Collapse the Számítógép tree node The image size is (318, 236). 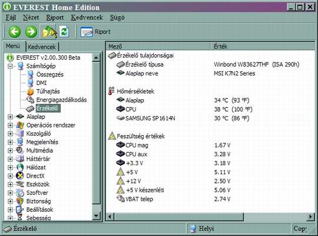[x=10, y=66]
